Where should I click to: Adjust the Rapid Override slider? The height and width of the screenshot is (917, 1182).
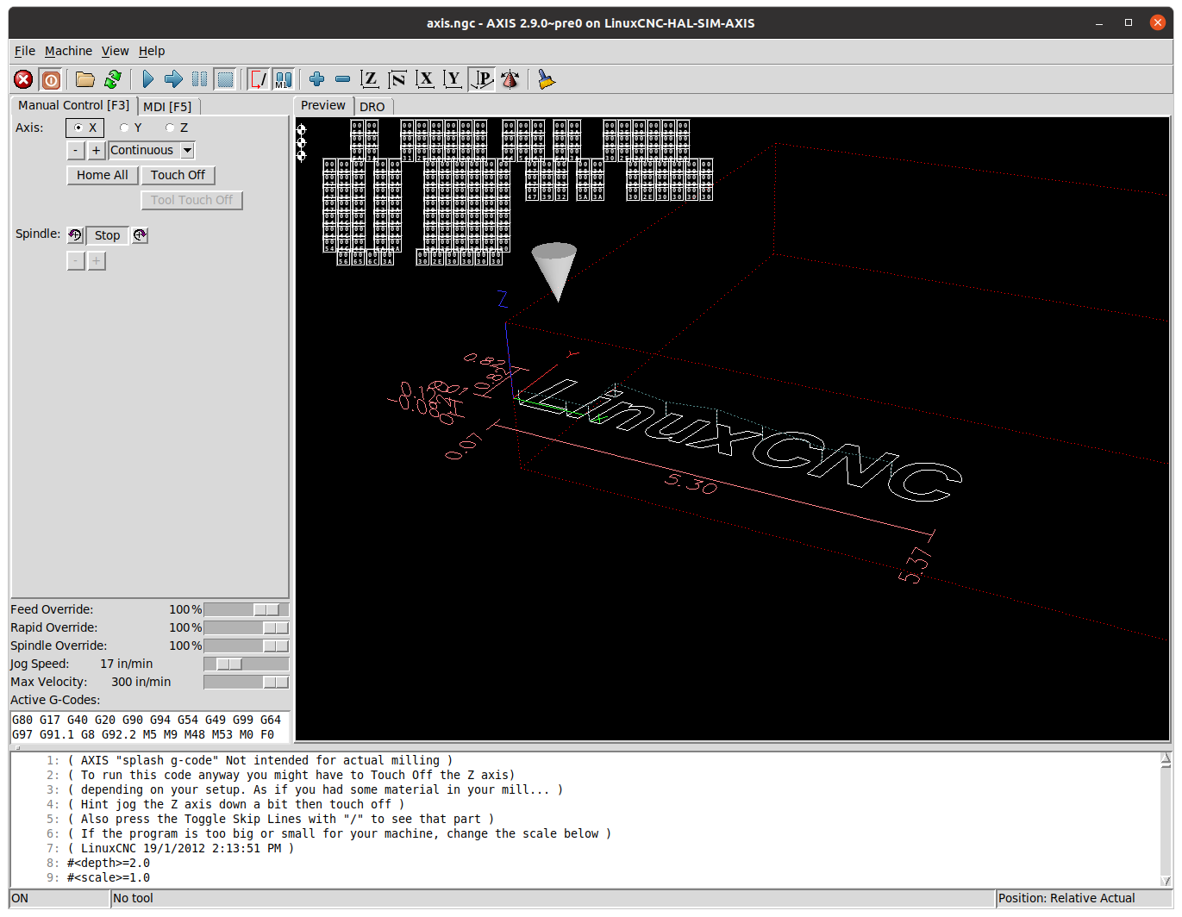point(246,627)
